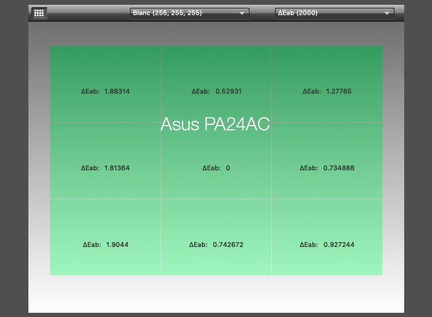Select the center cell showing ΔEab 0

216,161
